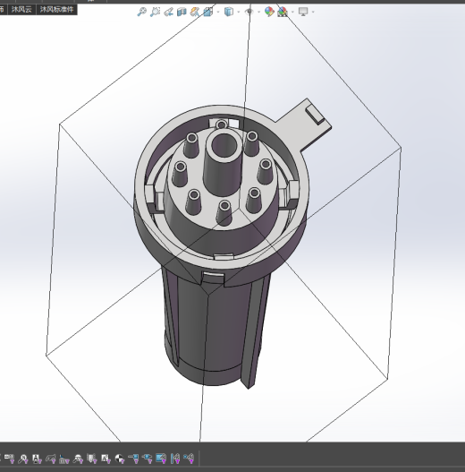Toggle the weld symbols filter icon
Screen dimensions: 465x472
(x=64, y=459)
